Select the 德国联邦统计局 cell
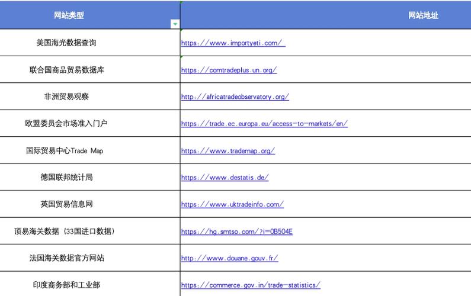 tap(66, 178)
